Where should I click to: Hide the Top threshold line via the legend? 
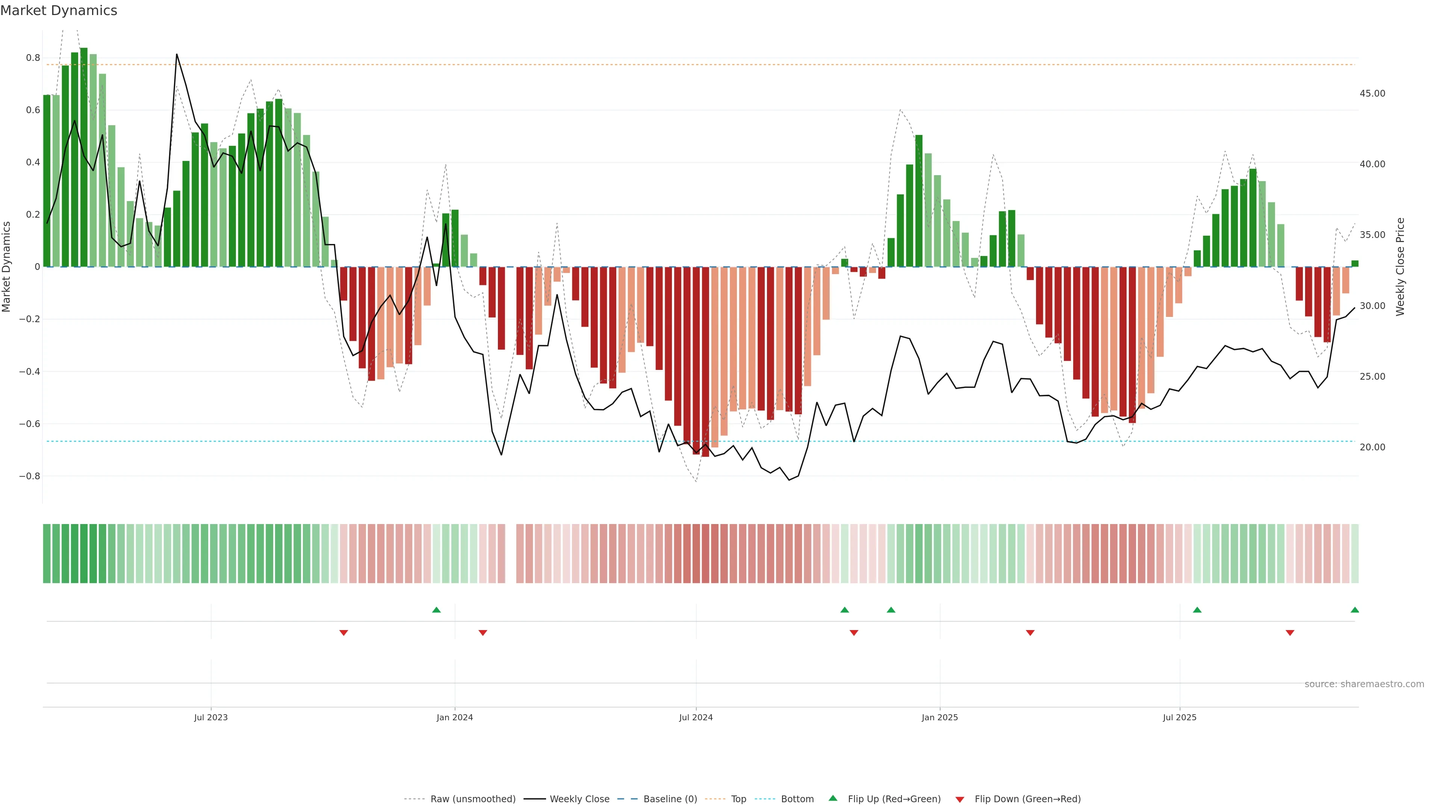[738, 799]
